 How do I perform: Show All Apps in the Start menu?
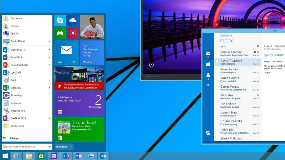[x=27, y=138]
